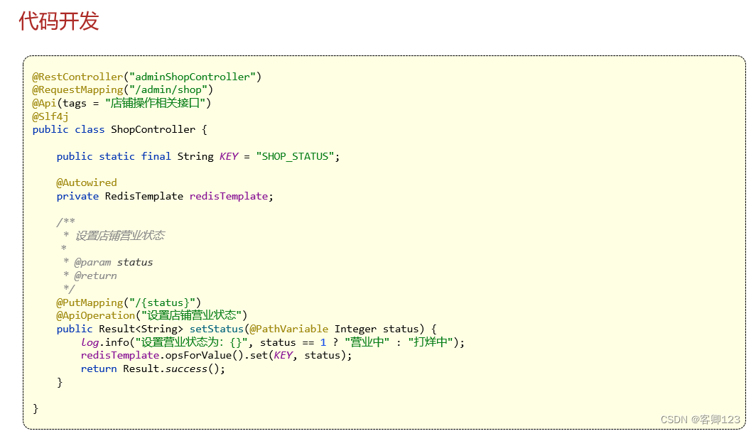Viewport: 751px width, 431px height.
Task: Select the @Autowired annotation
Action: (86, 182)
